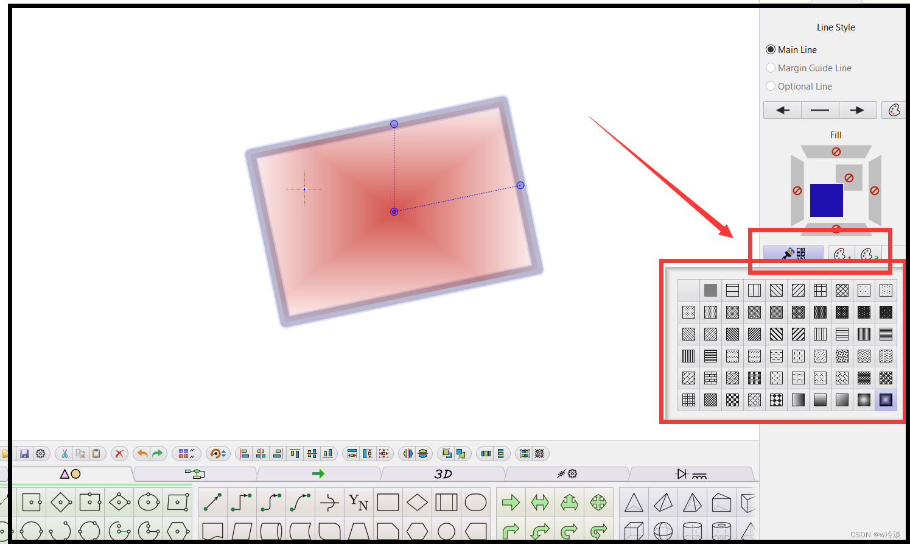Choose the brick wall fill pattern

tap(710, 378)
